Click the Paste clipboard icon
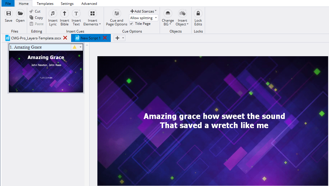Image resolution: width=329 pixels, height=186 pixels. 31,24
